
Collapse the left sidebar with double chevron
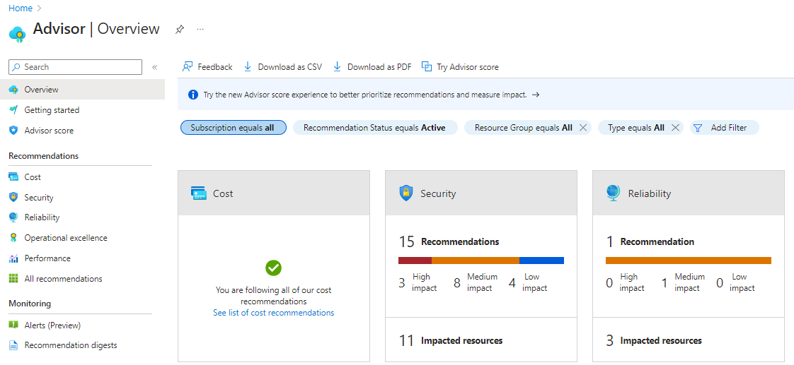click(x=155, y=67)
